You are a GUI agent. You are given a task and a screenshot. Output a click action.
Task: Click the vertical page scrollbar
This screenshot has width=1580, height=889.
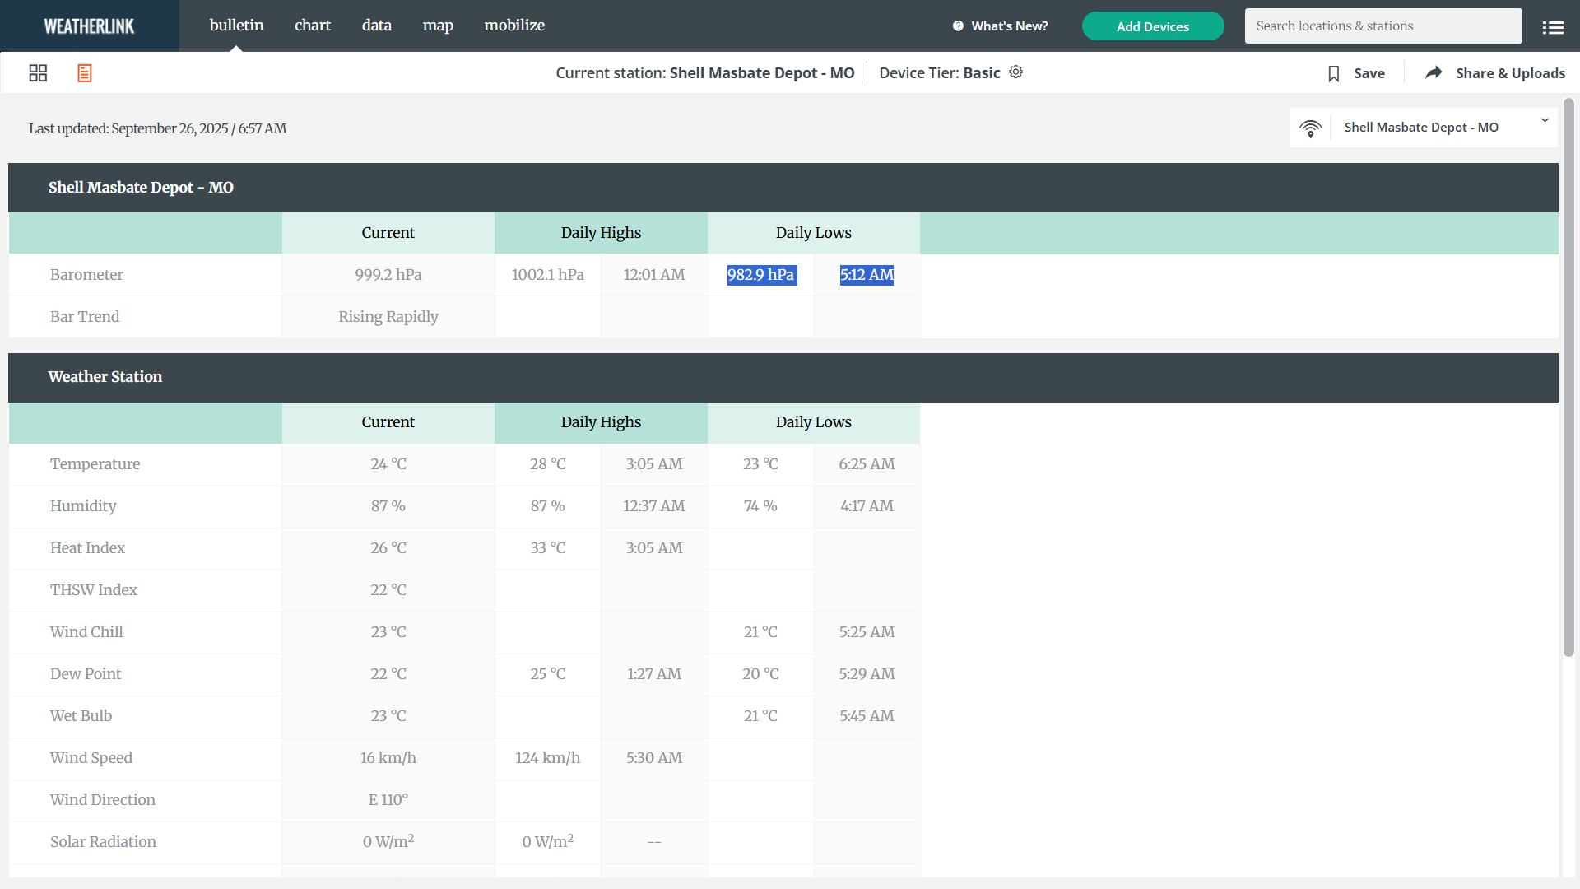1568,377
